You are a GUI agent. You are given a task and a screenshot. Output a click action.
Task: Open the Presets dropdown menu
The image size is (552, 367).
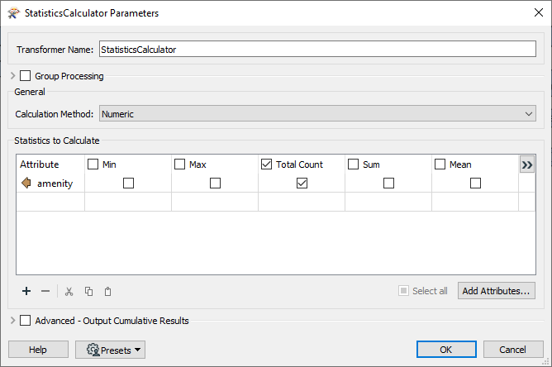click(x=110, y=350)
